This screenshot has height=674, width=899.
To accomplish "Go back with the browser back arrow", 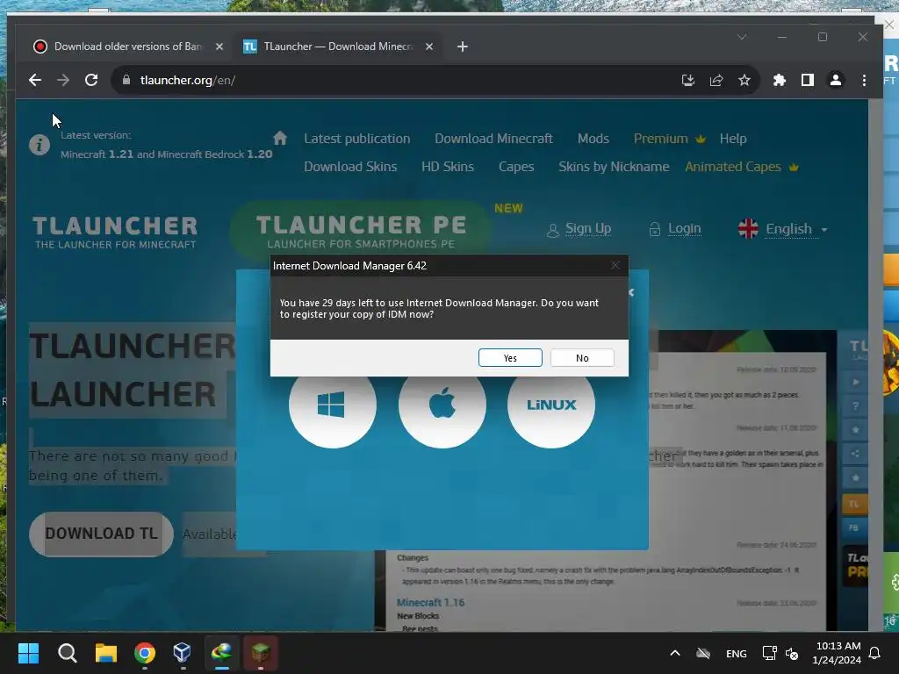I will pyautogui.click(x=35, y=80).
